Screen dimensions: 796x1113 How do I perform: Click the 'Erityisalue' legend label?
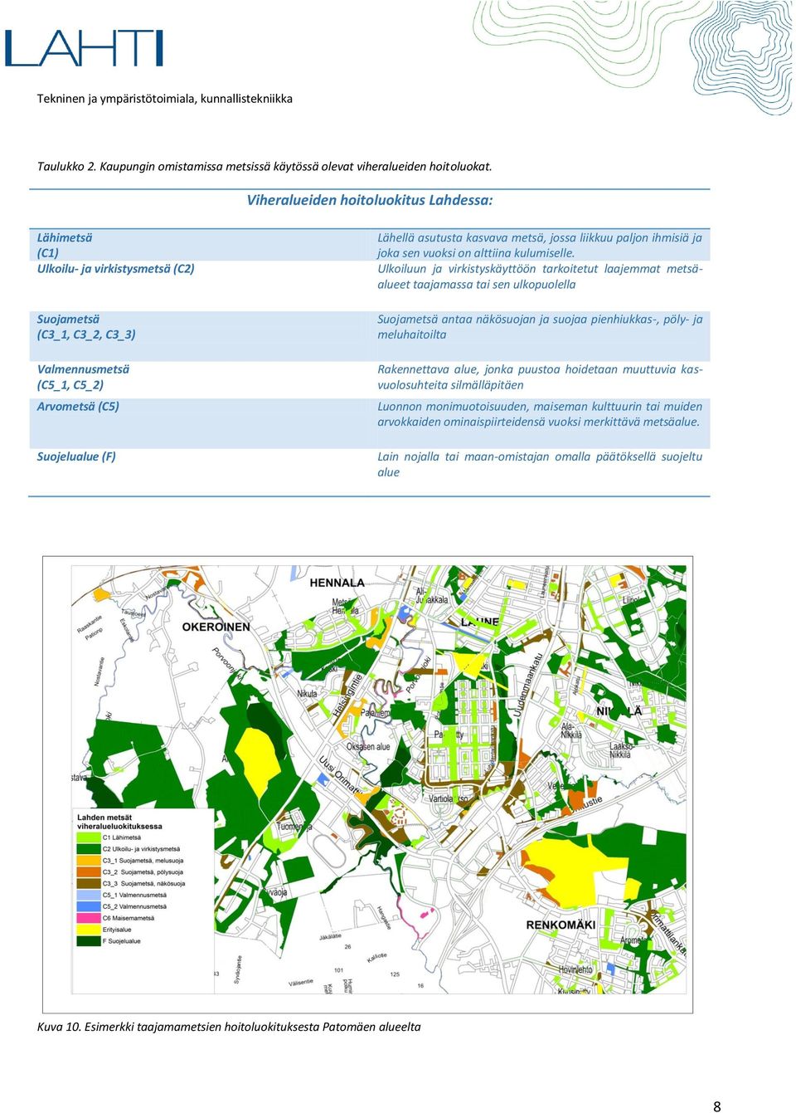point(117,930)
